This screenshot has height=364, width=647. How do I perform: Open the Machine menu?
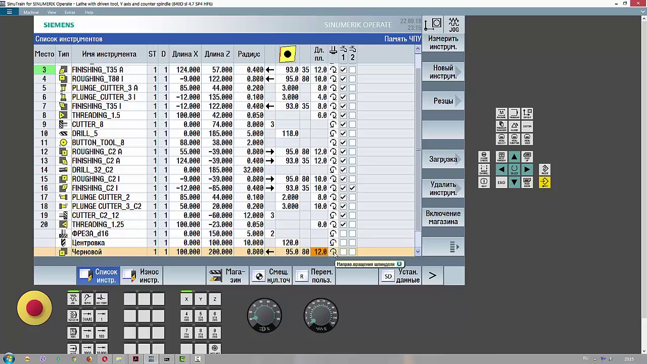31,12
